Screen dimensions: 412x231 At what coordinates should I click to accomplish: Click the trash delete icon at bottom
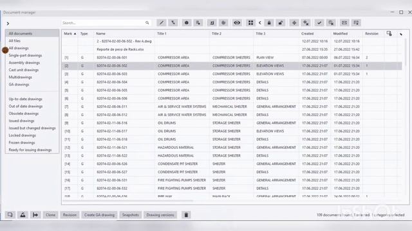186,215
